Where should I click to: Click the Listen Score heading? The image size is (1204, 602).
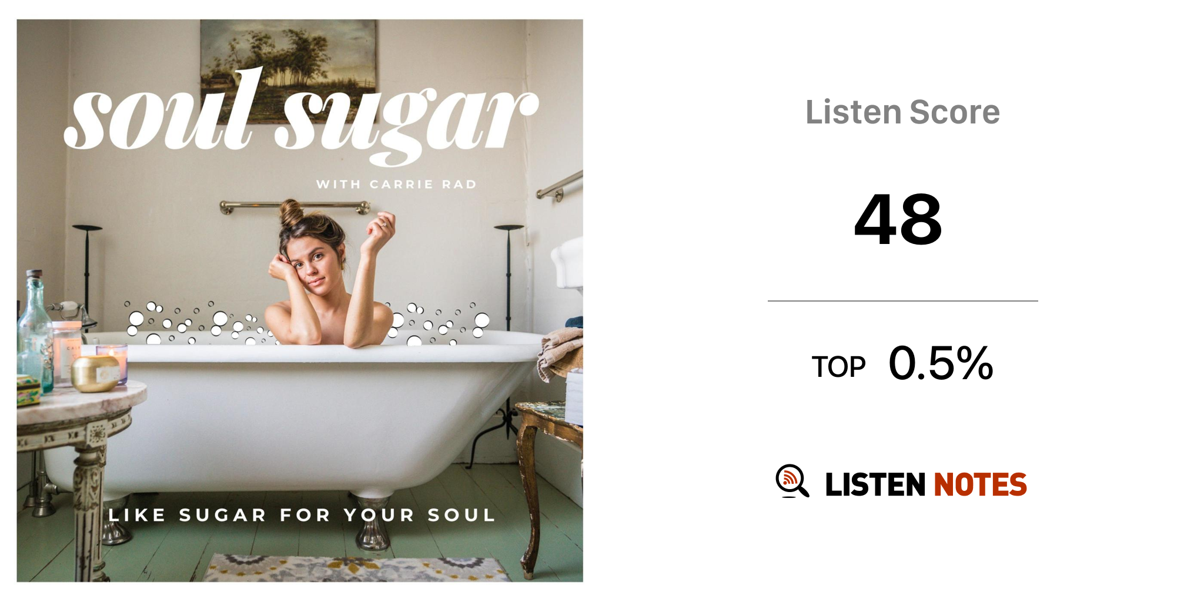(x=902, y=112)
